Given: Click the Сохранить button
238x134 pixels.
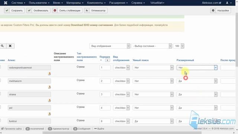Looking at the screenshot, I should coord(15,10).
